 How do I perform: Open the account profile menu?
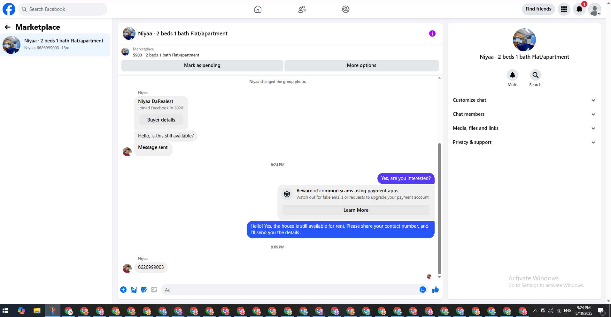pyautogui.click(x=595, y=9)
